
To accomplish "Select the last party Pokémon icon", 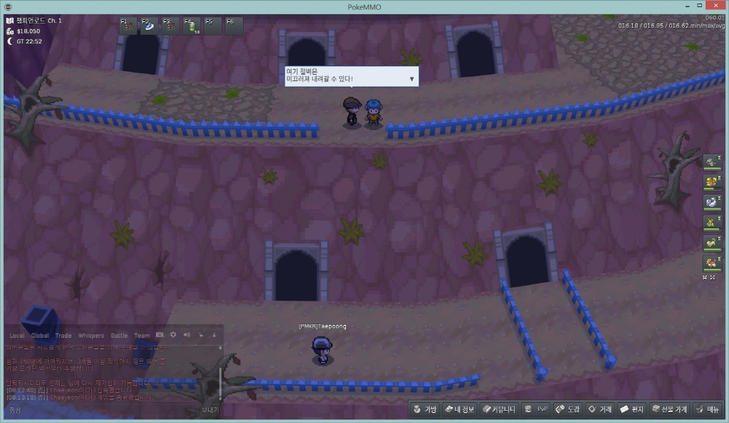I will point(711,263).
